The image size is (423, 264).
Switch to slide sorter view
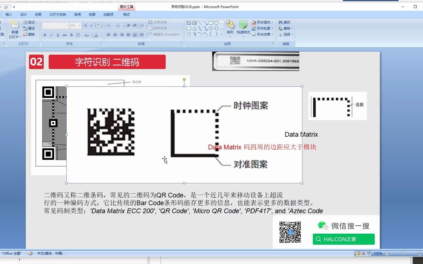tap(364, 254)
